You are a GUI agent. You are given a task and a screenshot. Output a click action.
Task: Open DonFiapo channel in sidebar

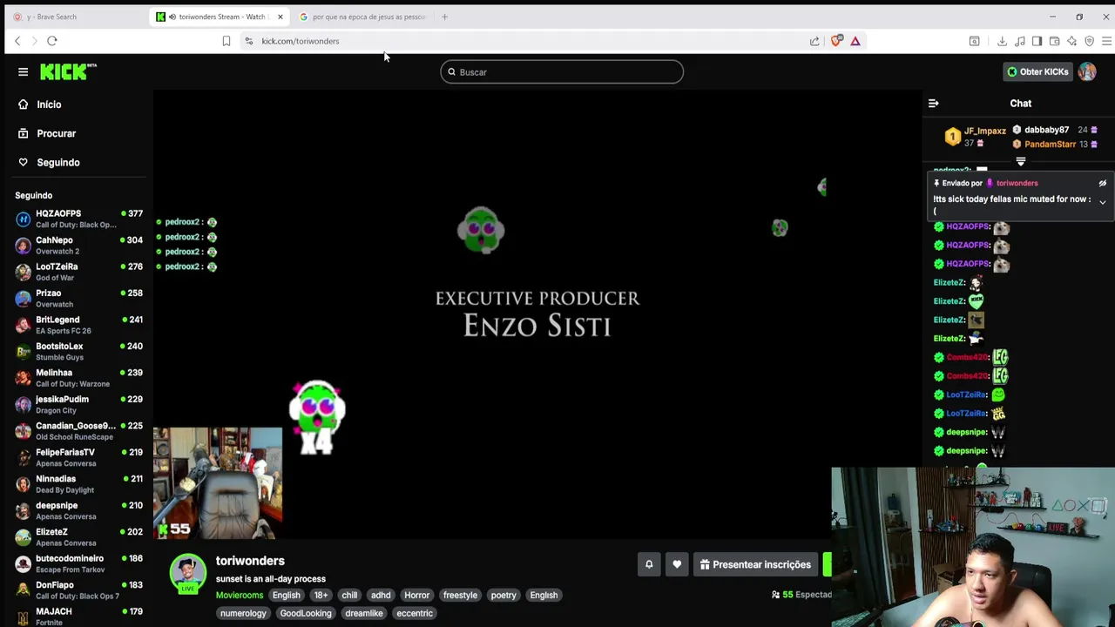click(78, 590)
